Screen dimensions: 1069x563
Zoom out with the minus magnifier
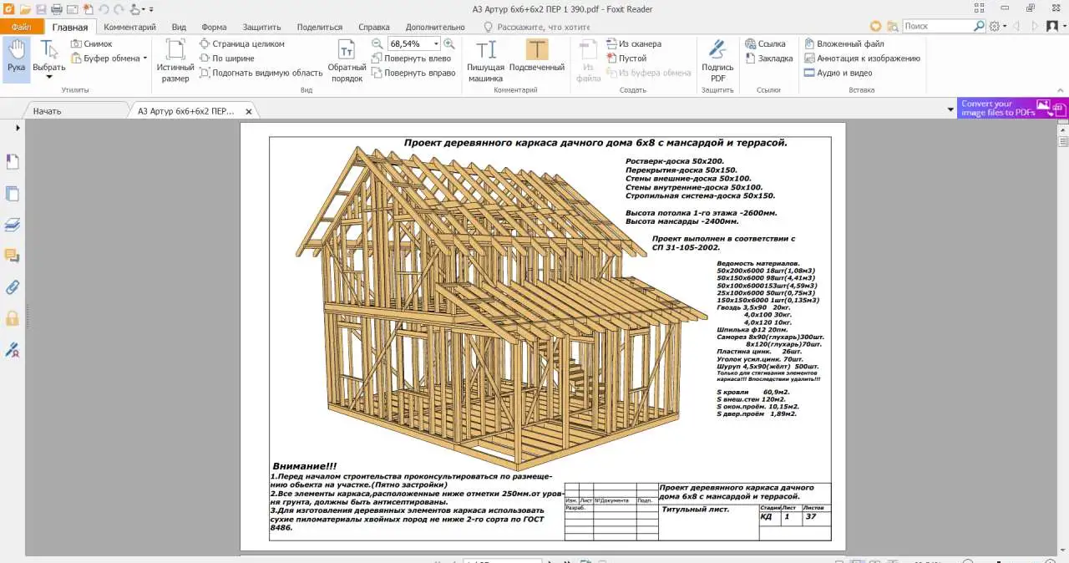click(x=377, y=43)
